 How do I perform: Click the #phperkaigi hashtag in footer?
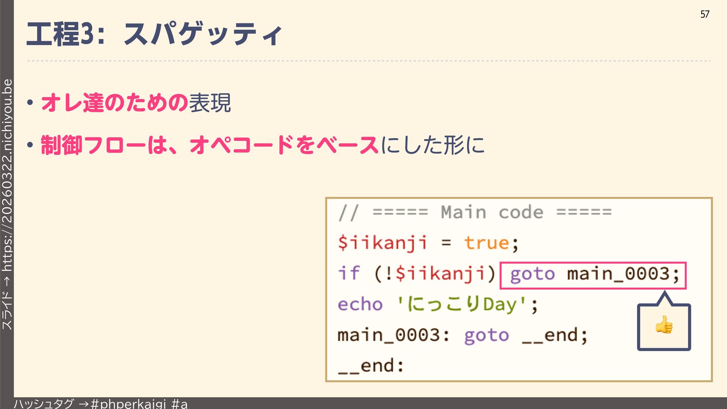point(129,404)
